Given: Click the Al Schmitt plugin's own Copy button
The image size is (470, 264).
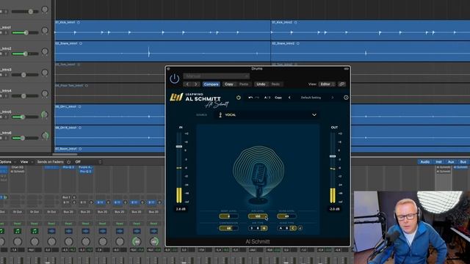Looking at the screenshot, I should pyautogui.click(x=278, y=98).
